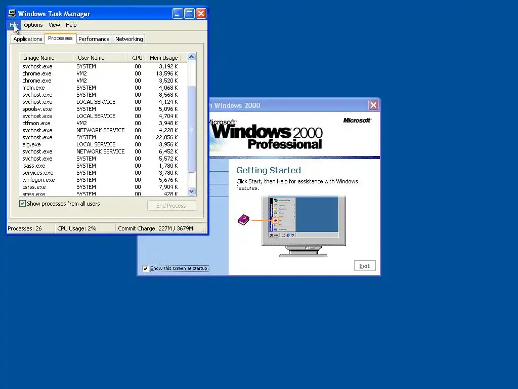Sort processes by CPU column
The width and height of the screenshot is (518, 389).
pyautogui.click(x=137, y=58)
